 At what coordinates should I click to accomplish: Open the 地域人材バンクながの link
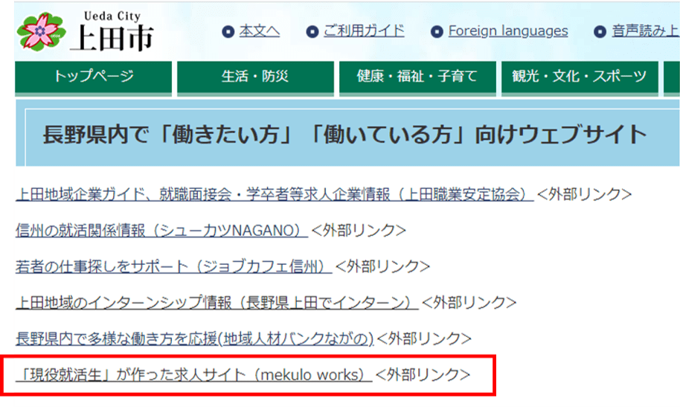(x=194, y=339)
